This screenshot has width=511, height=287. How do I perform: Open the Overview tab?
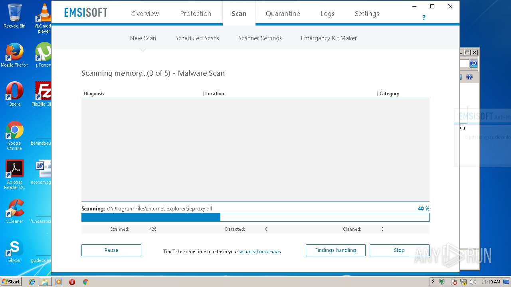(145, 14)
